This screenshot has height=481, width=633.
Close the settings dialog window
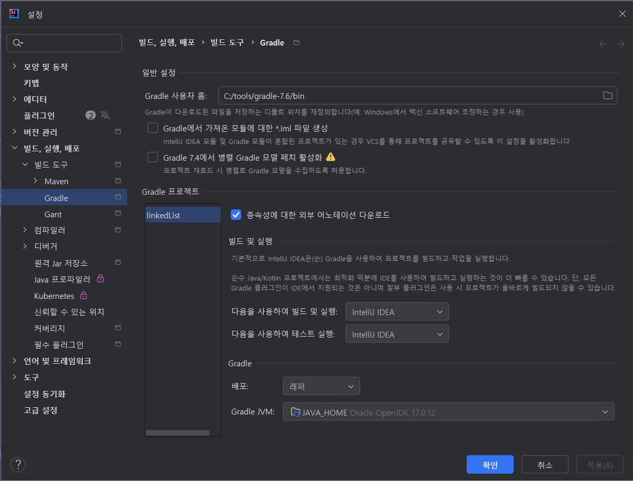[x=622, y=14]
